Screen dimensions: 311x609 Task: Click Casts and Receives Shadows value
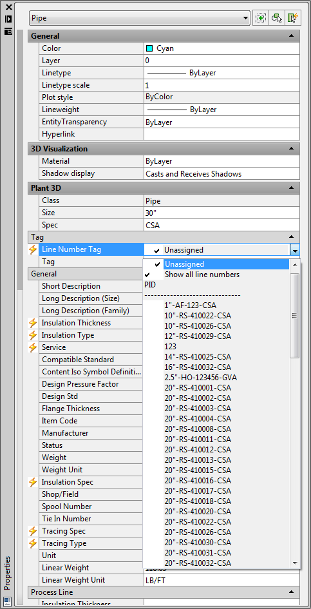click(x=221, y=173)
